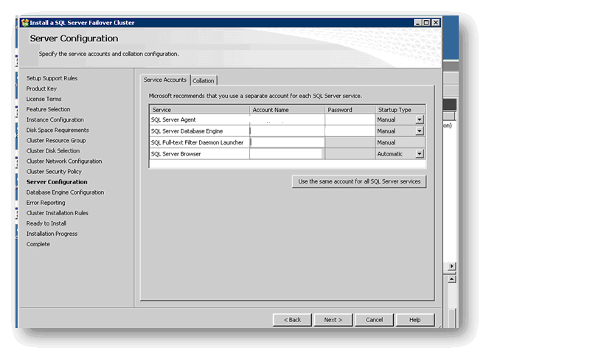Close the Install SQL Server Failover Cluster window
This screenshot has height=359, width=604.
point(436,23)
